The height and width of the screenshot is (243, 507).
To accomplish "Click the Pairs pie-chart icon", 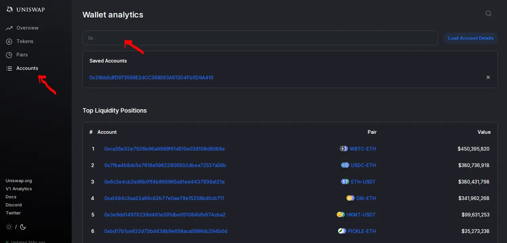I will pos(9,55).
